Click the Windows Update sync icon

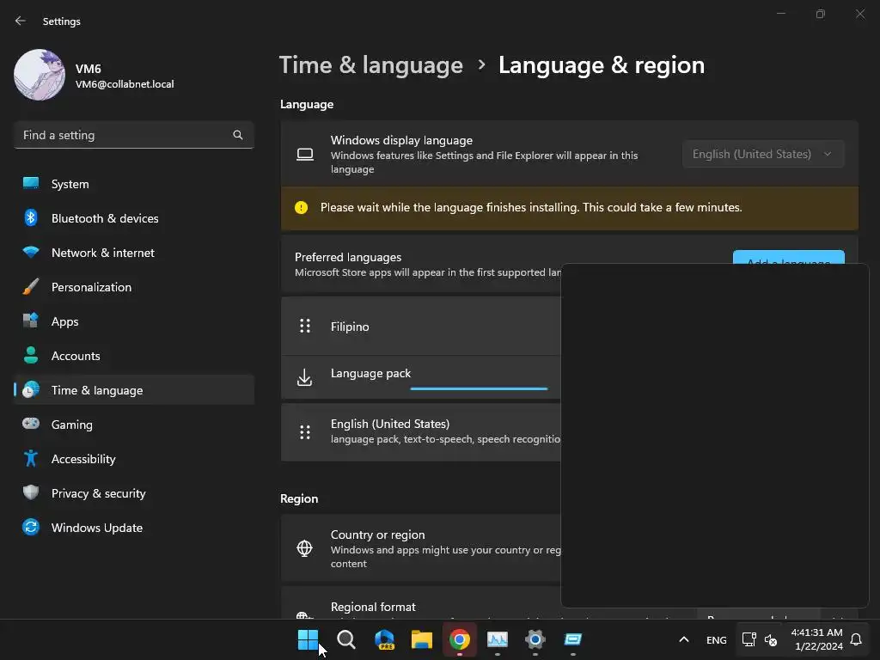(x=31, y=527)
